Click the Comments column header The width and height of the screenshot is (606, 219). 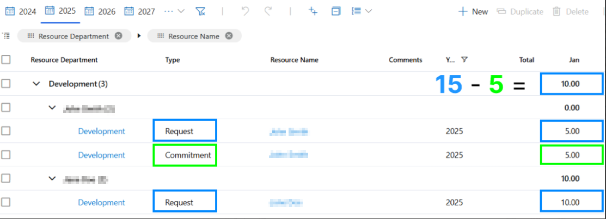406,60
